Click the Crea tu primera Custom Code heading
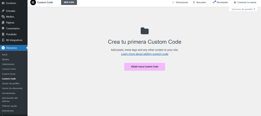This screenshot has width=261, height=116. (x=145, y=42)
